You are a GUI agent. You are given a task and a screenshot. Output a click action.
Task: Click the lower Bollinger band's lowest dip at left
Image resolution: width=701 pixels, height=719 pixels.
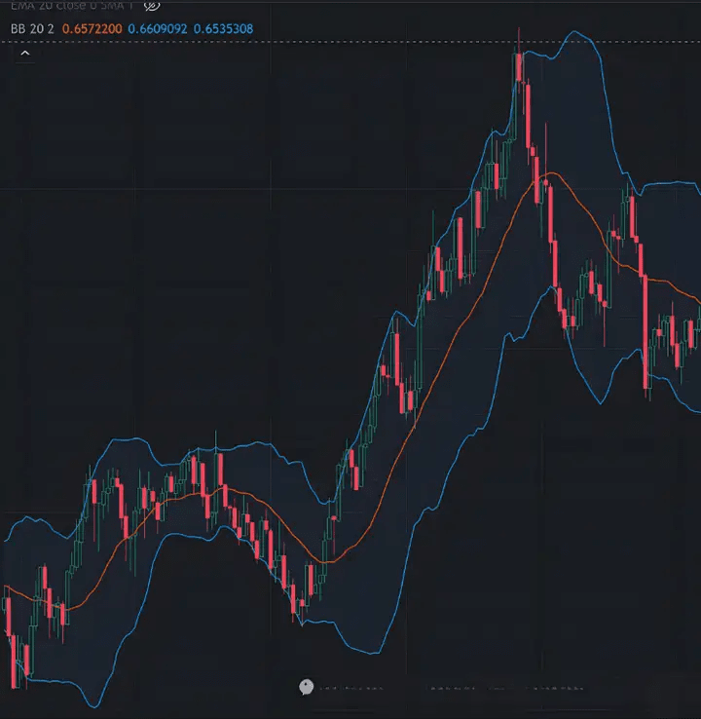[93, 706]
